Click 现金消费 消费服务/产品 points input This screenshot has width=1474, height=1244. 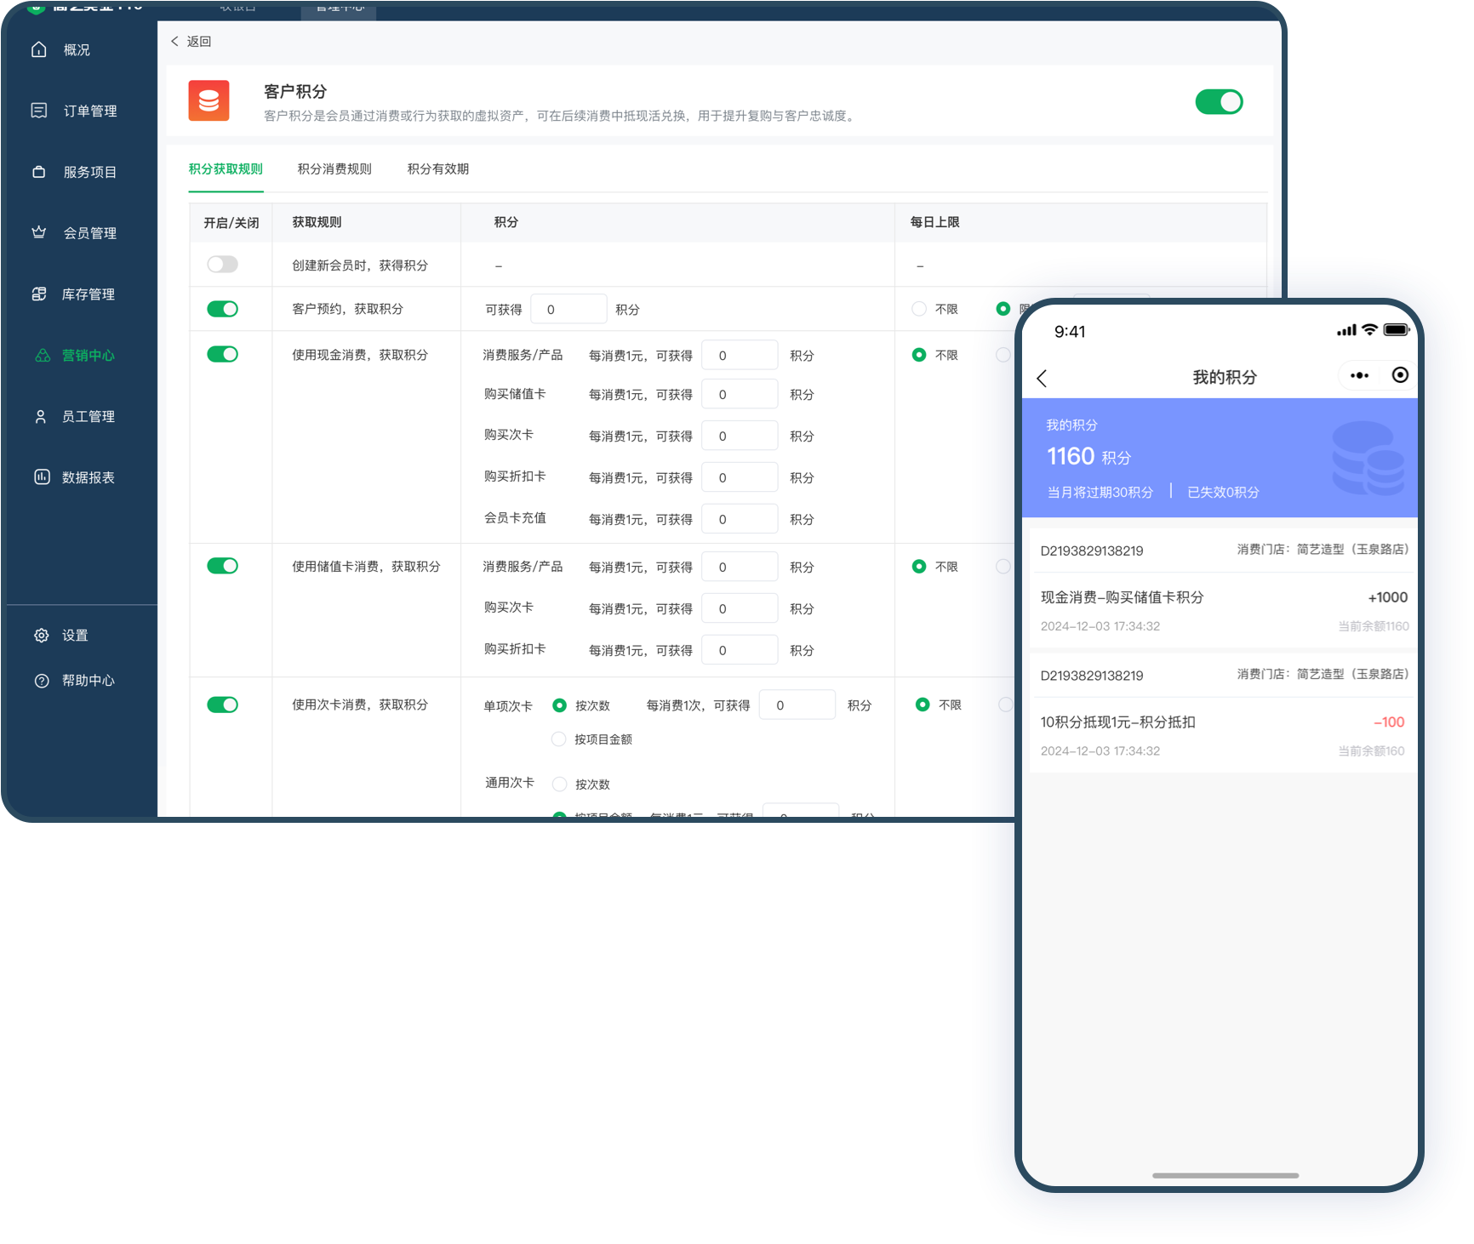click(x=740, y=355)
